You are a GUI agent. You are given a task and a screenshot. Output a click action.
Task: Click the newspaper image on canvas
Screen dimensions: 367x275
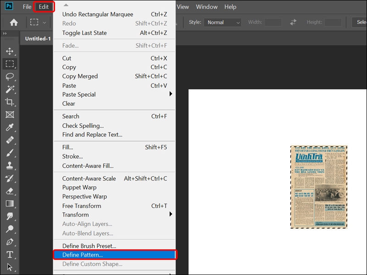319,187
